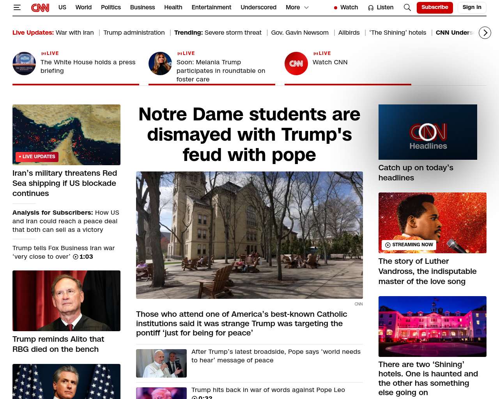Click the round Watch CNN logo icon

(x=296, y=64)
